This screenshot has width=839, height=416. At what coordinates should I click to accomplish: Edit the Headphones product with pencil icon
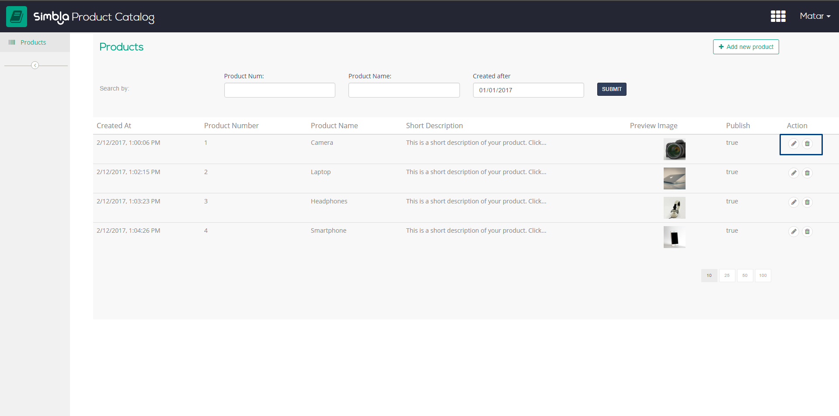coord(794,202)
